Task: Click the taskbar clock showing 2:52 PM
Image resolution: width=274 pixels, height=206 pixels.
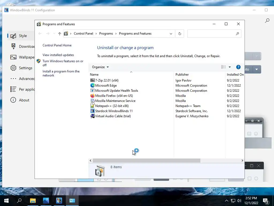Action: click(x=251, y=201)
